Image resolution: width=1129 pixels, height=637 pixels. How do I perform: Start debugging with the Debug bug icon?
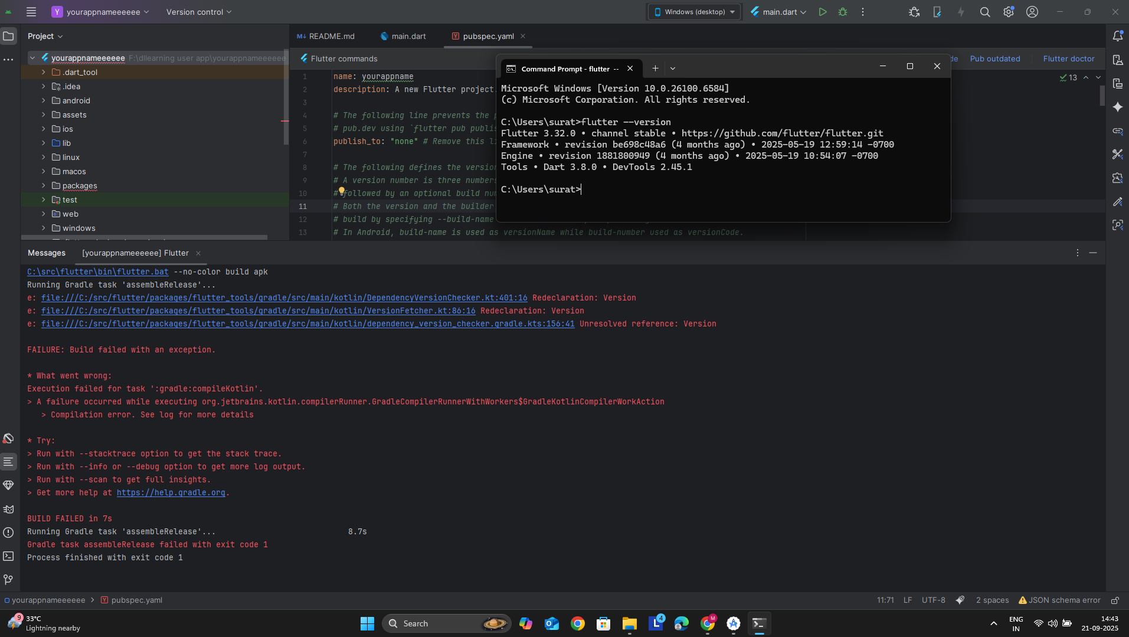(843, 12)
